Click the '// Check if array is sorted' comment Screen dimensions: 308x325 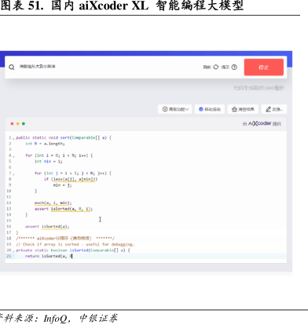point(75,244)
